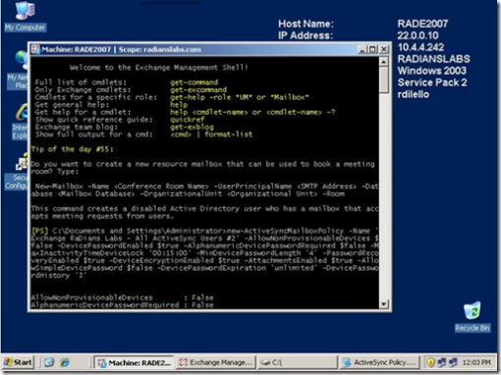Click the 'AllowNonProvisionableDevices' output line
Screen dimensions: 501x375
click(122, 297)
